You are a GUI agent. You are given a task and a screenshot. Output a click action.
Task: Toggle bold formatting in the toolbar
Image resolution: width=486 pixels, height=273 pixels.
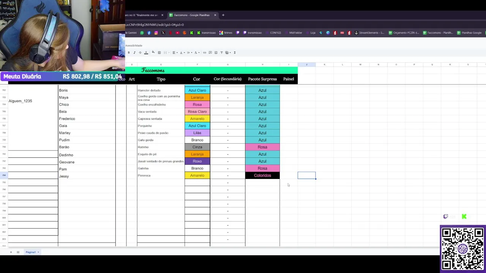(129, 53)
